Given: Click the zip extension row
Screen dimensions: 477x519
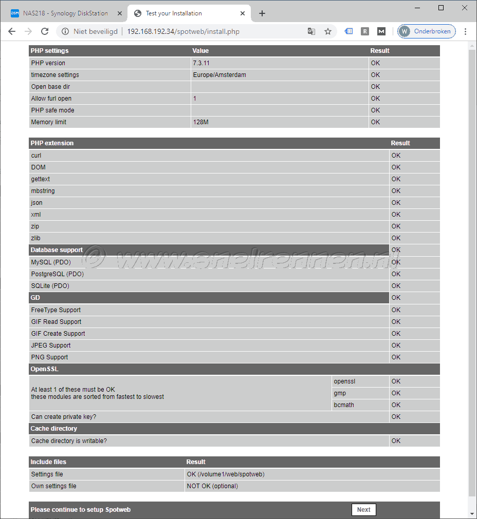Looking at the screenshot, I should (x=234, y=226).
